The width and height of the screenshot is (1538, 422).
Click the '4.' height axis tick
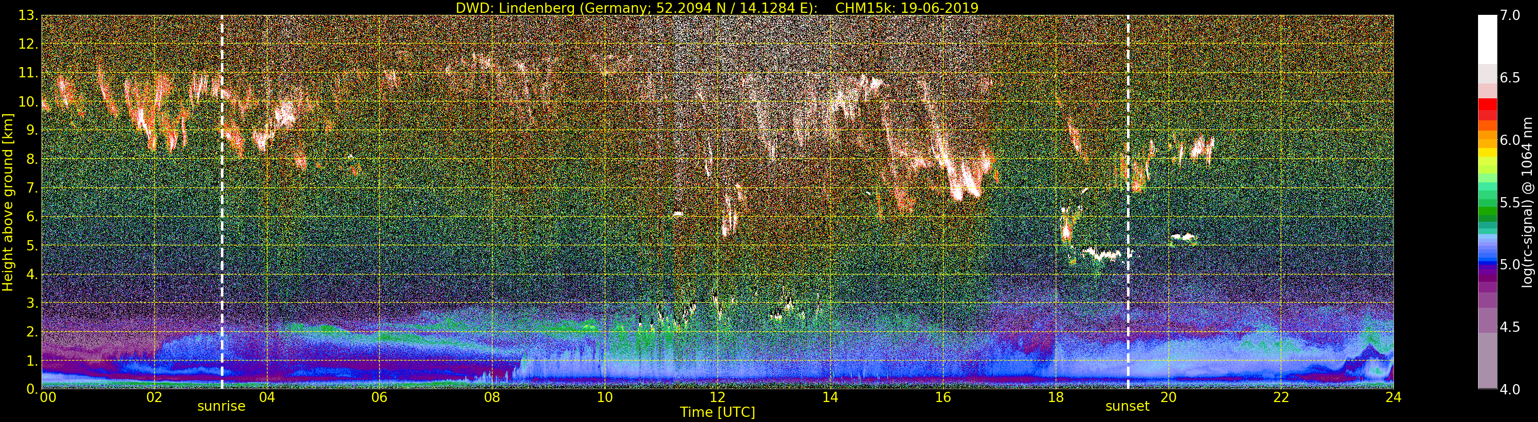32,274
